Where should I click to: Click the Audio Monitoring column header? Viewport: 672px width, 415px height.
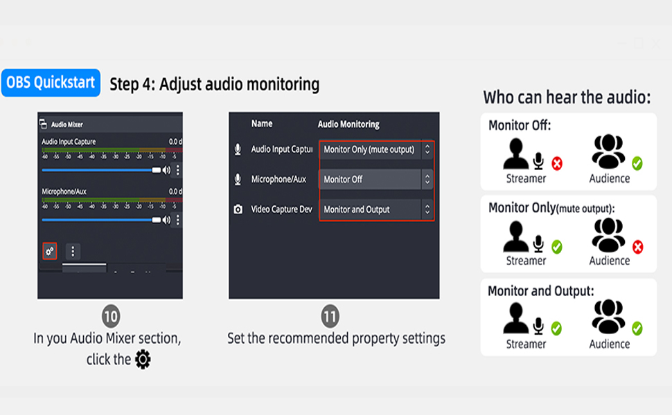tap(348, 124)
